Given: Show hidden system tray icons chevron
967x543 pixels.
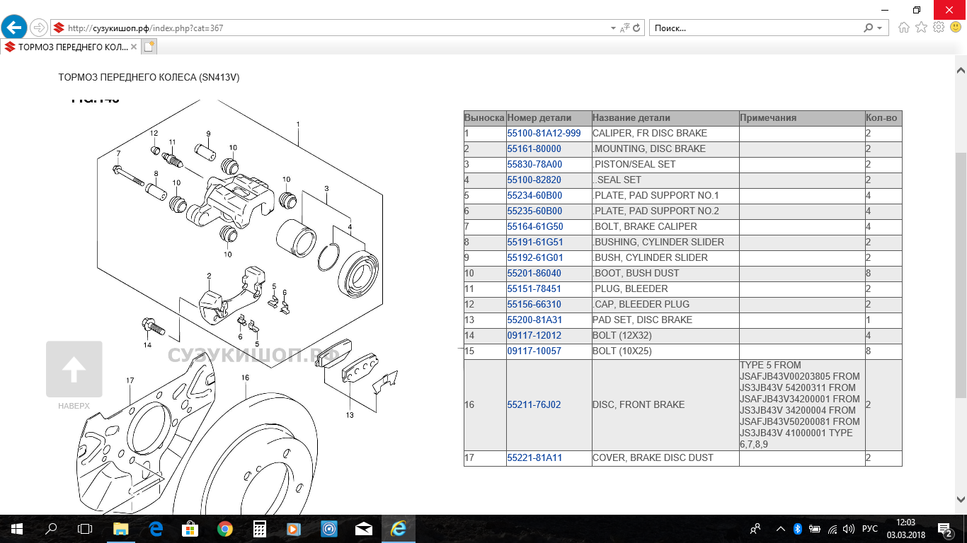Looking at the screenshot, I should pyautogui.click(x=780, y=528).
